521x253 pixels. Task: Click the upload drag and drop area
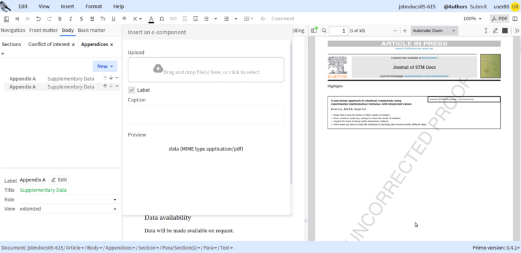point(206,70)
